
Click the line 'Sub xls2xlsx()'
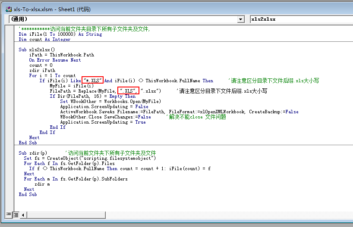coord(37,50)
